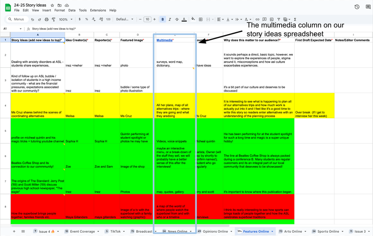Click the Undo icon in toolbar
This screenshot has width=373, height=236.
(32, 19)
